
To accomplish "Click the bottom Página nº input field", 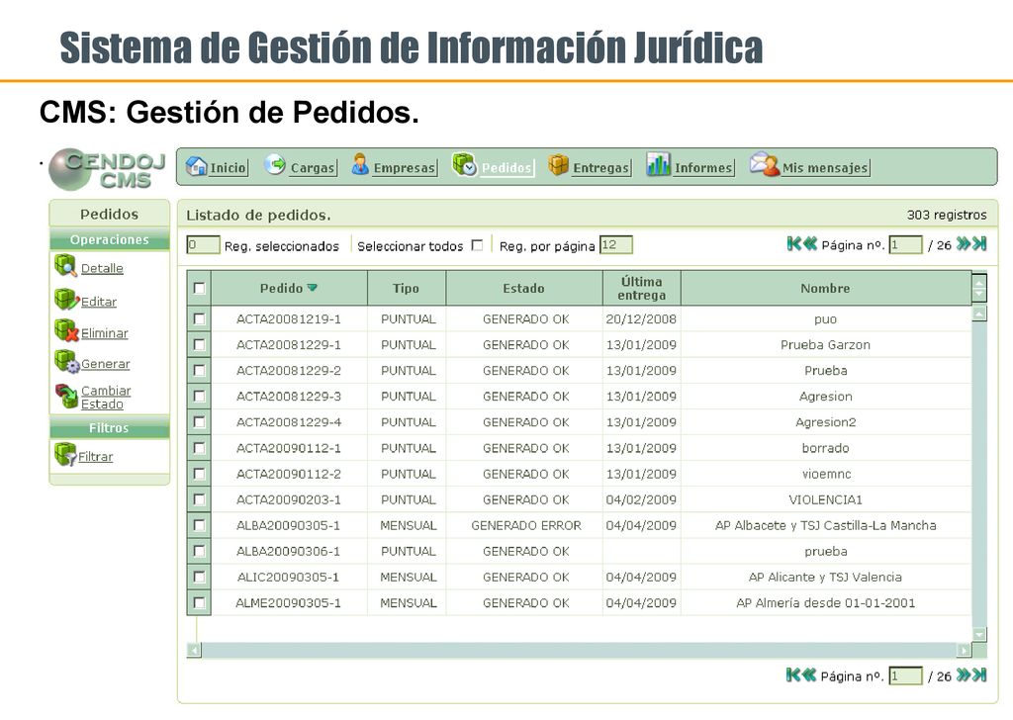I will (x=905, y=676).
